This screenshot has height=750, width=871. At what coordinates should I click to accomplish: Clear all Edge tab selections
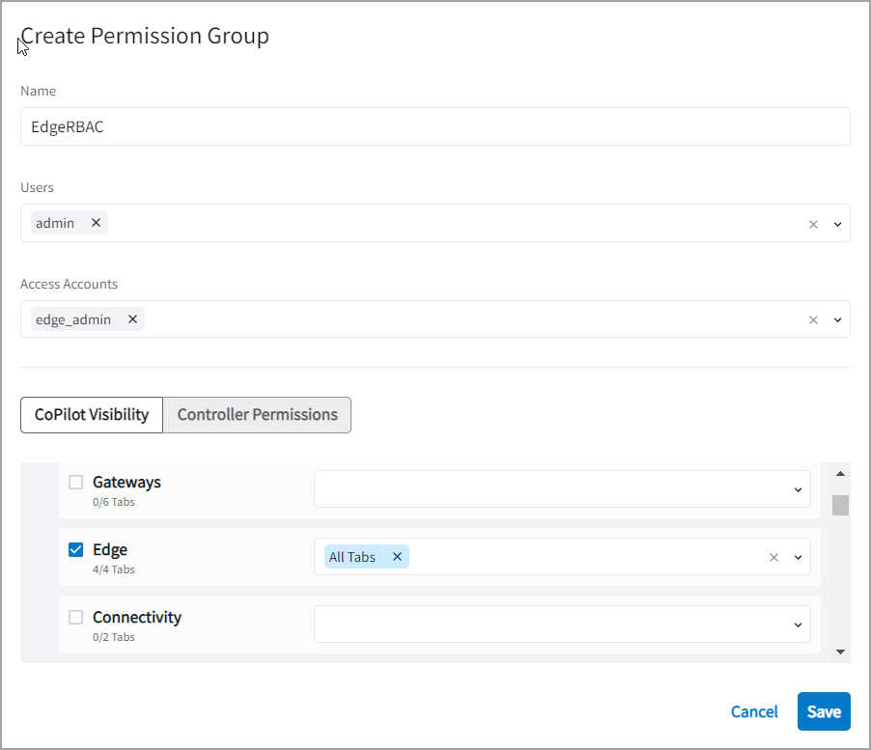[x=773, y=557]
